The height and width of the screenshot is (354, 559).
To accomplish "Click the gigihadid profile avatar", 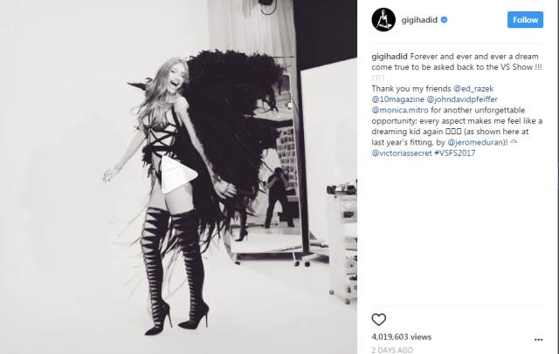I will click(383, 20).
